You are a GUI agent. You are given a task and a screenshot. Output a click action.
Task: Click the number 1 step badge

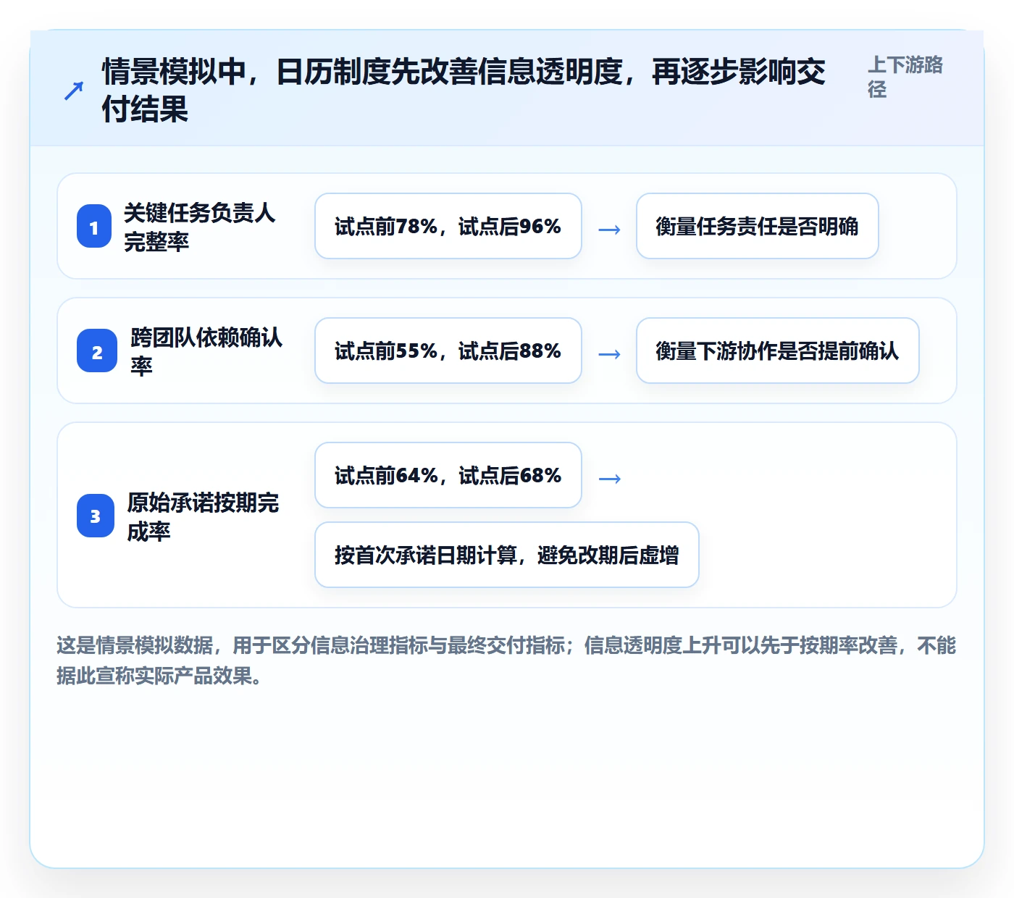(94, 226)
